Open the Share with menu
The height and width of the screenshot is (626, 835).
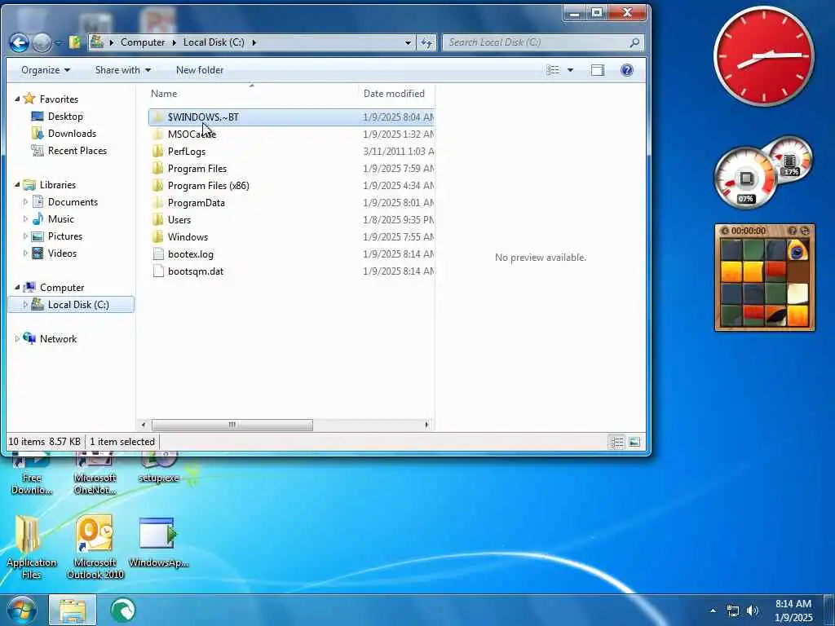pyautogui.click(x=123, y=70)
